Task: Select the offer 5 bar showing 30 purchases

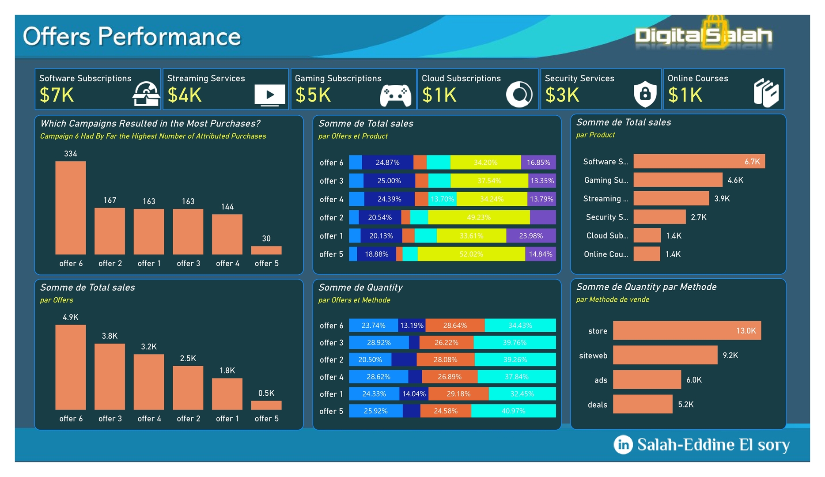Action: (x=266, y=250)
